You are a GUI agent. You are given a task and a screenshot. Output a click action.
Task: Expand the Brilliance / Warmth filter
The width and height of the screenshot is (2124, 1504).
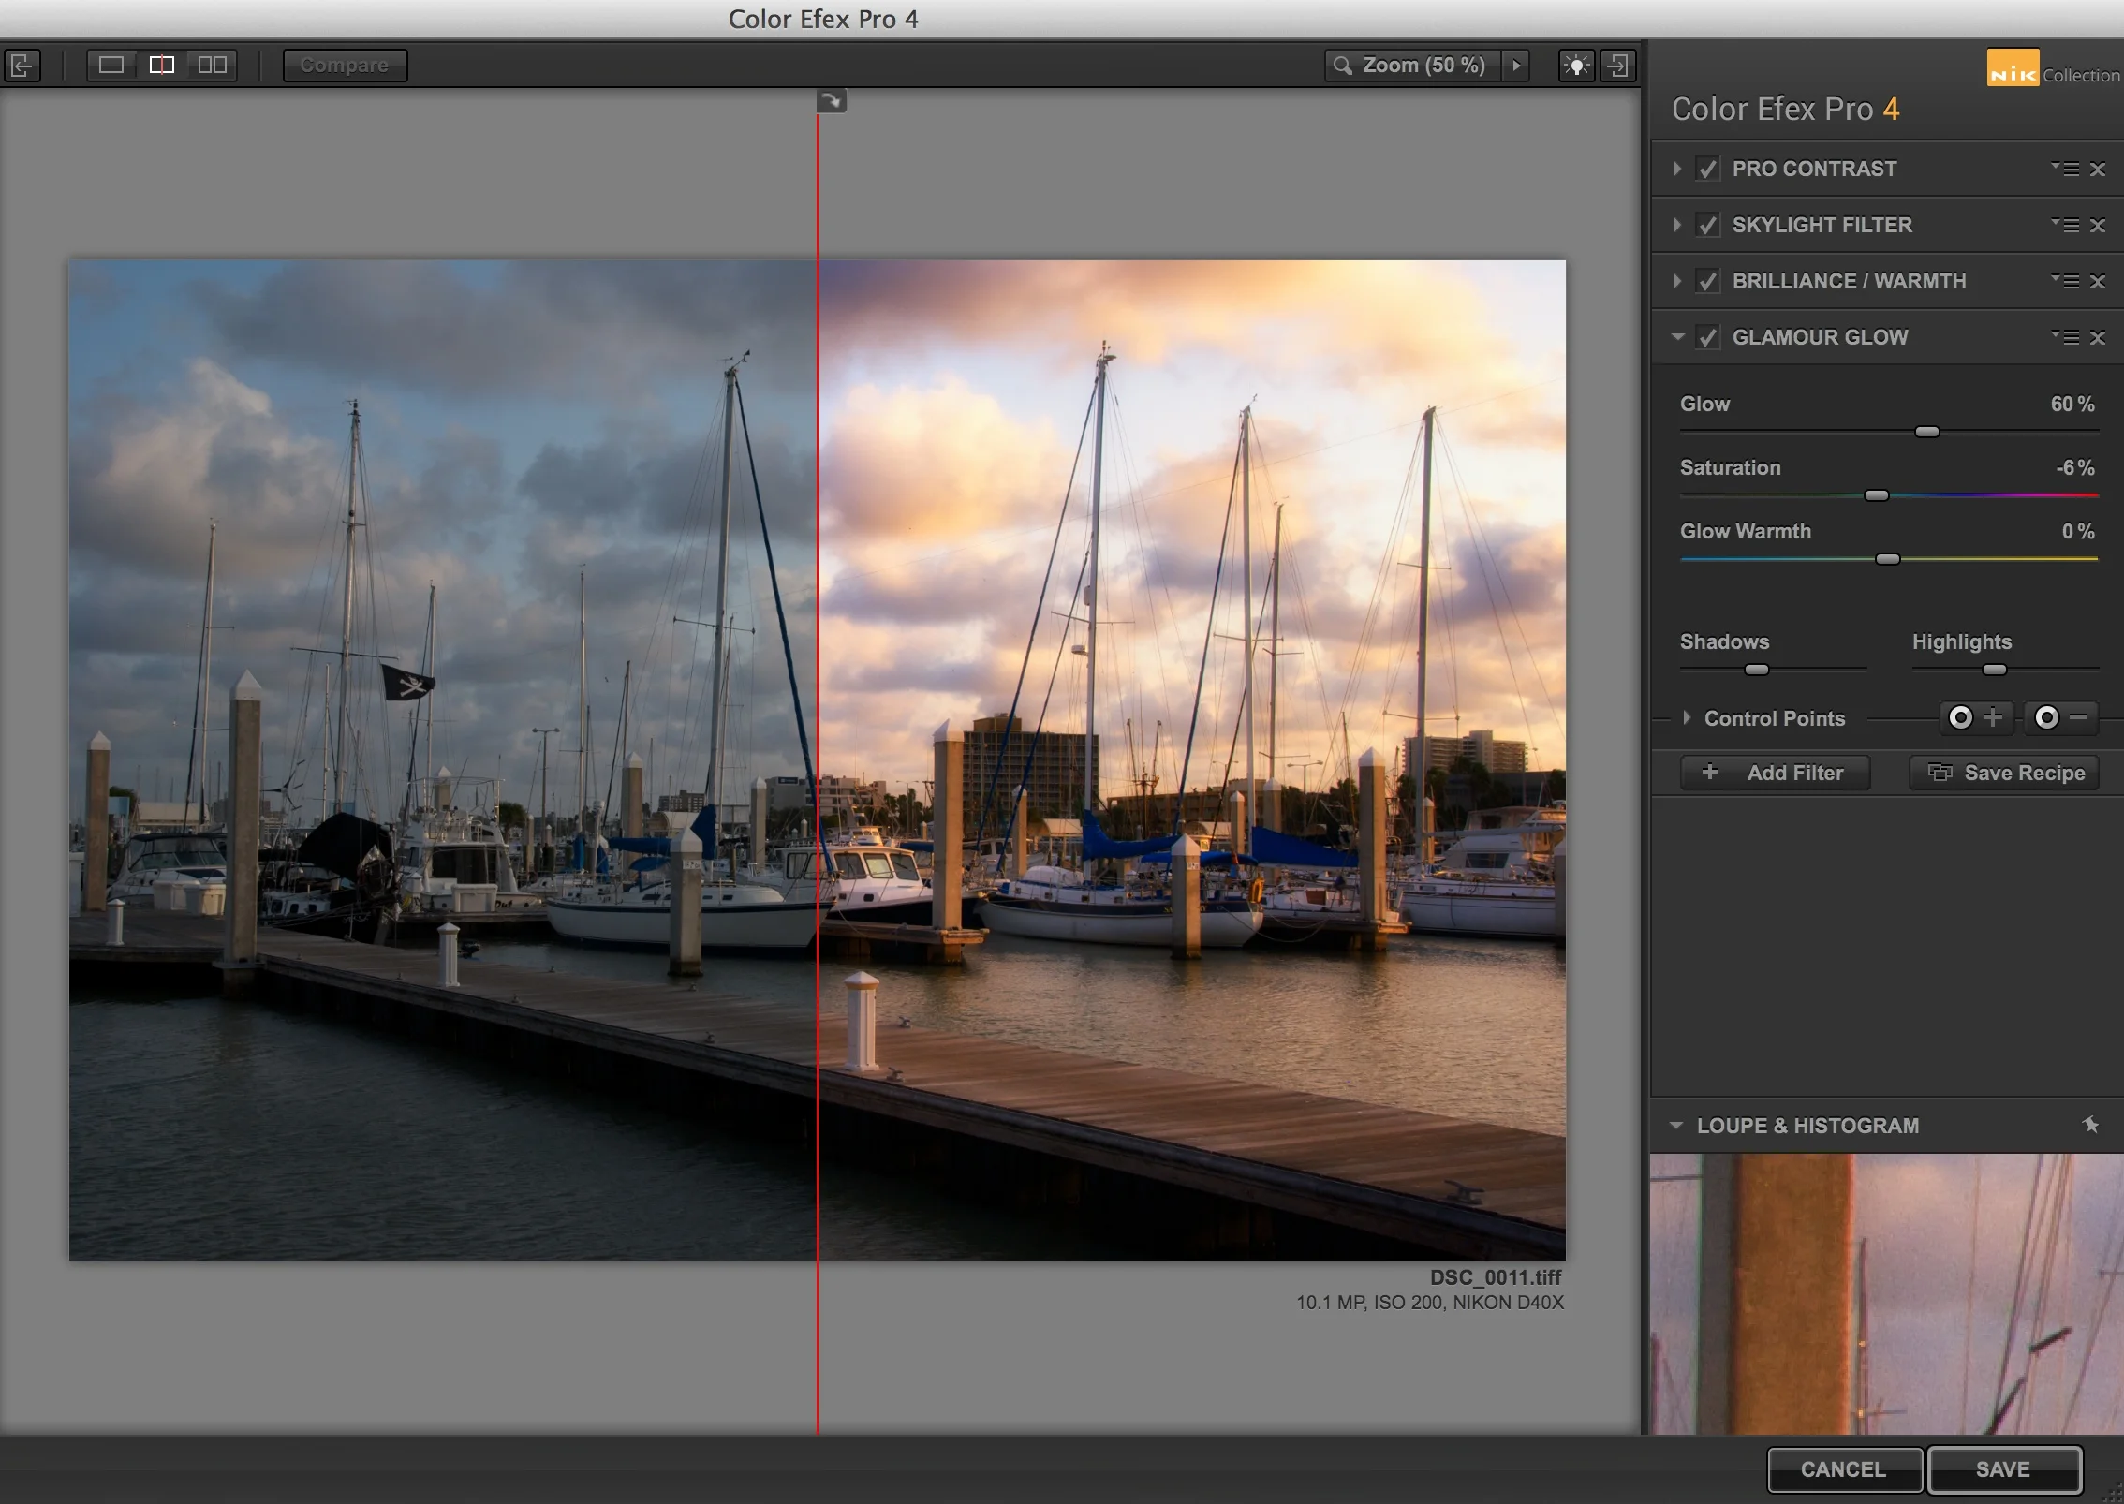coord(1677,281)
